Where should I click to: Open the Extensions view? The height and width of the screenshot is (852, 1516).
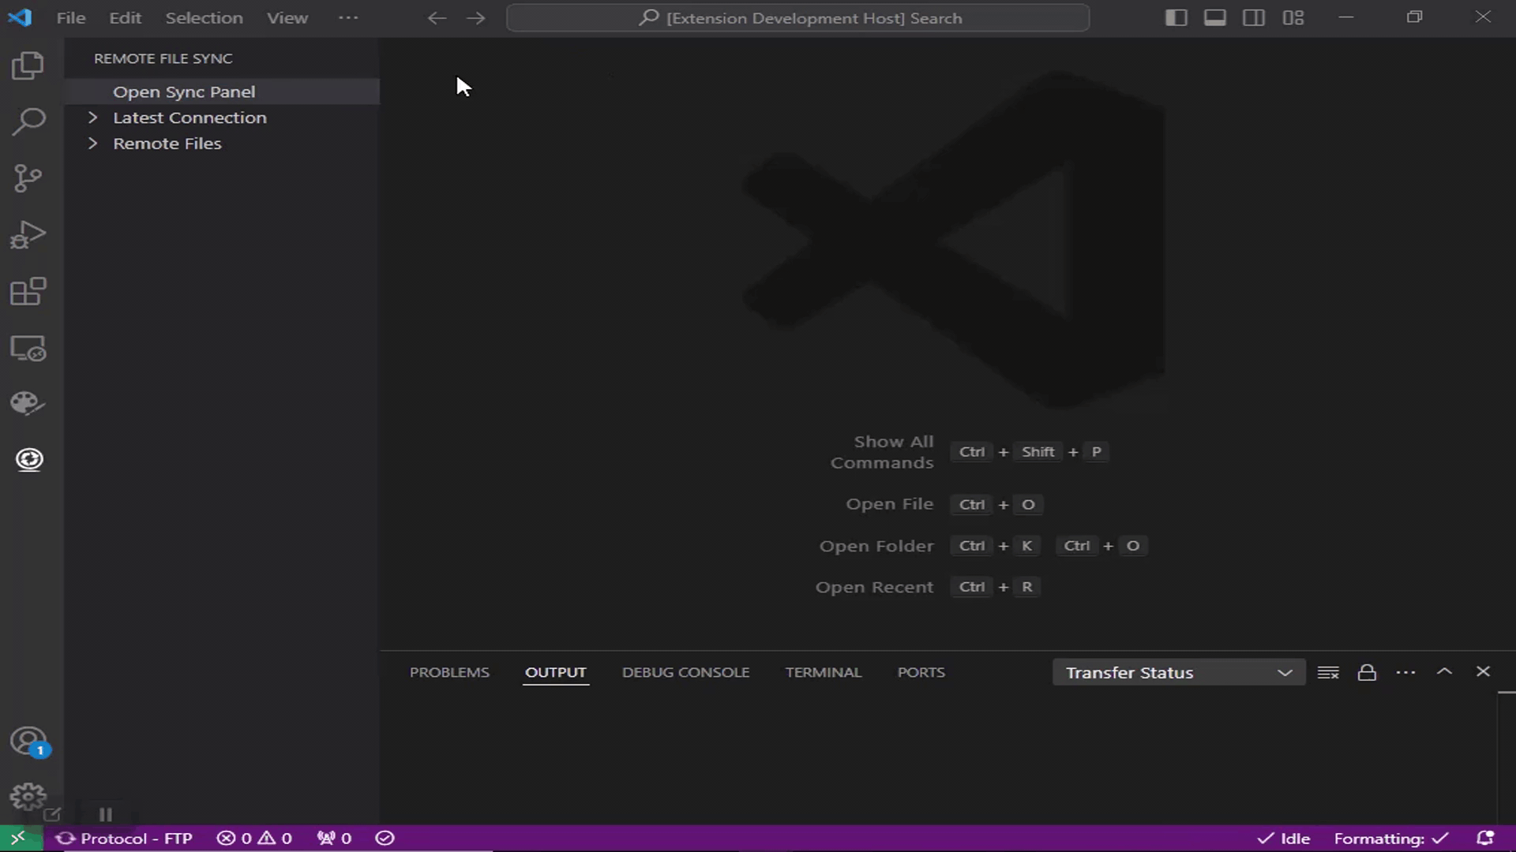28,292
